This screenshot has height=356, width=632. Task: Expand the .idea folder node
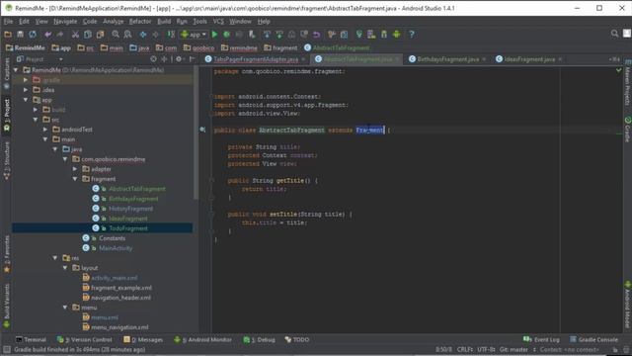(x=26, y=90)
